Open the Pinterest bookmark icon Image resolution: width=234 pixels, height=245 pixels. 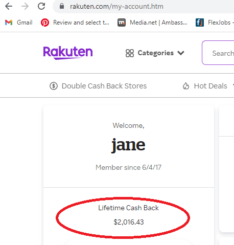pos(45,23)
